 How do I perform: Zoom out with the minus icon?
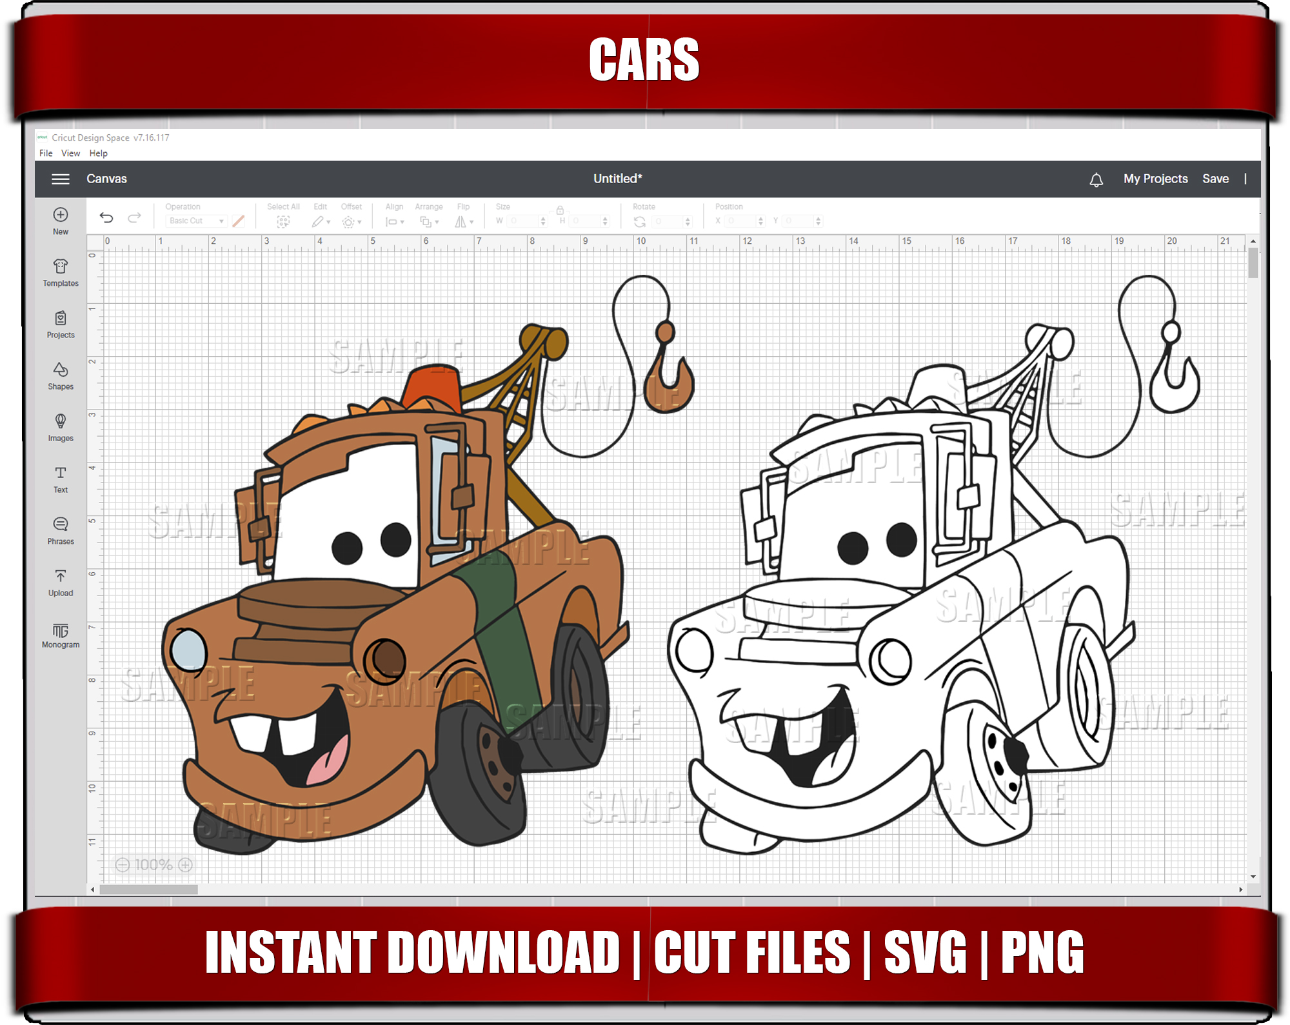pyautogui.click(x=123, y=864)
